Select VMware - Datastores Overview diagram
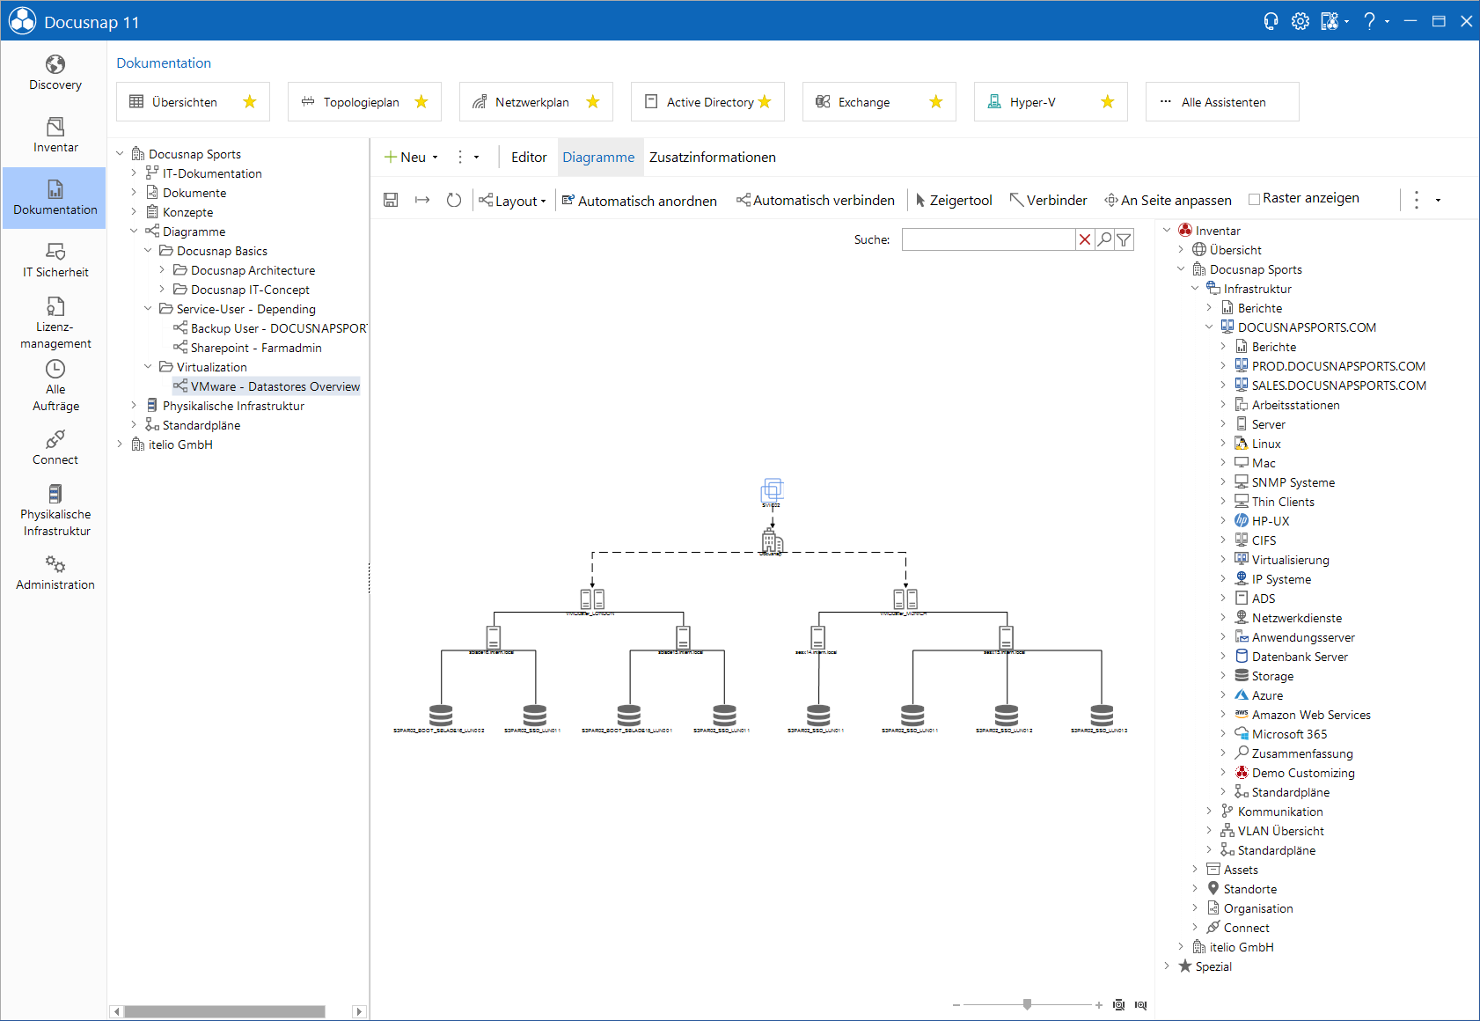1480x1021 pixels. 267,386
